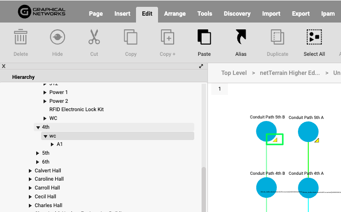341x212 pixels.
Task: Click the Copy icon
Action: click(131, 38)
